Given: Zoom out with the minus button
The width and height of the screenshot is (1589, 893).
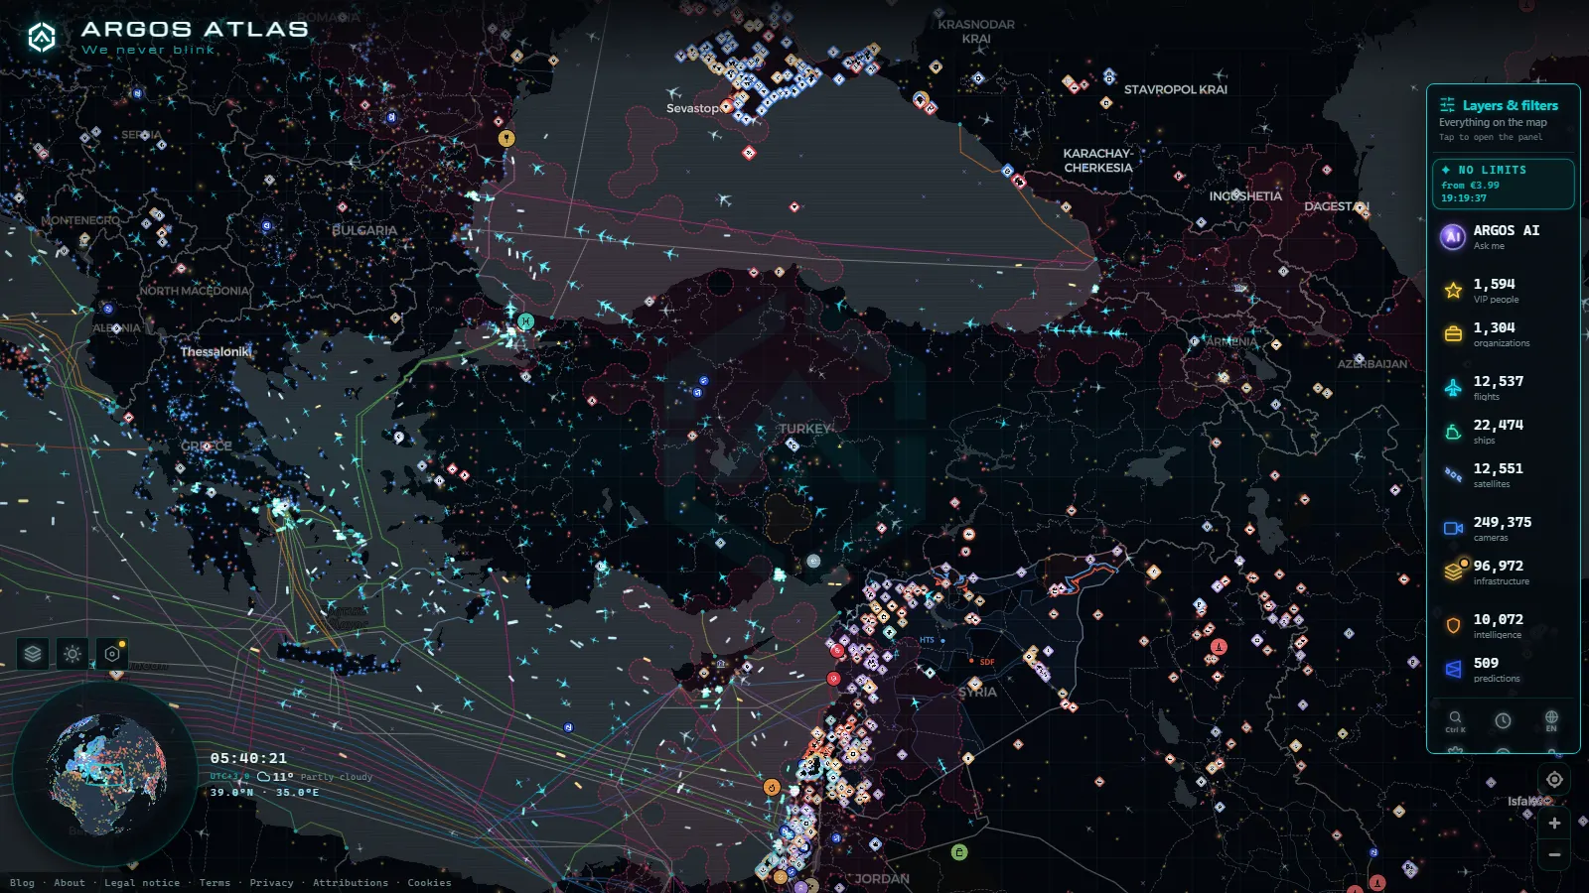Looking at the screenshot, I should point(1554,854).
